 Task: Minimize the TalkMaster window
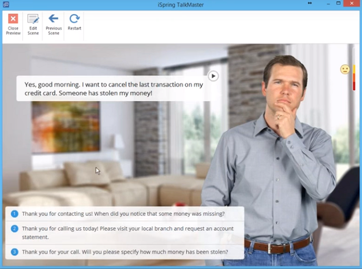point(328,4)
